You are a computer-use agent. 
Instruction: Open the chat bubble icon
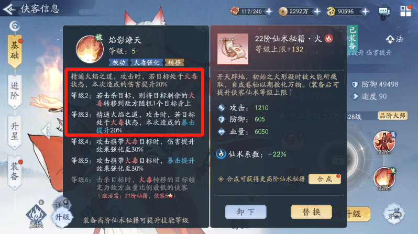tap(384, 12)
